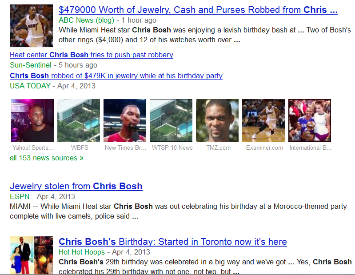Open Chris Bosh's Birthday Toronto headline

[x=173, y=242]
